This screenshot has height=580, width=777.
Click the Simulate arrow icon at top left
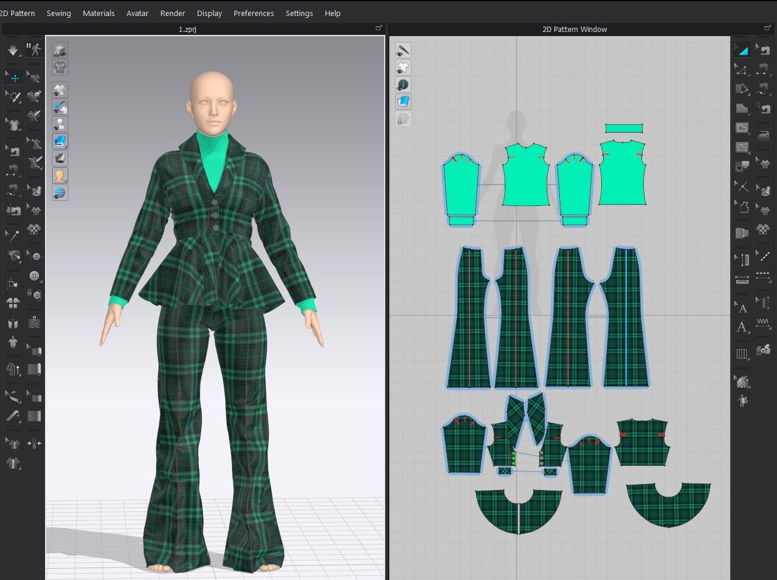pos(13,49)
